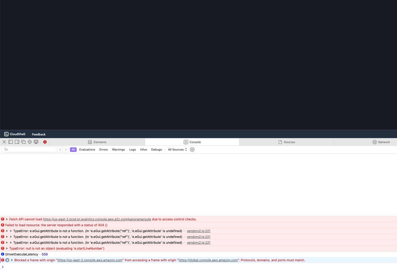Expand the null is not an object TypeError

click(x=7, y=249)
